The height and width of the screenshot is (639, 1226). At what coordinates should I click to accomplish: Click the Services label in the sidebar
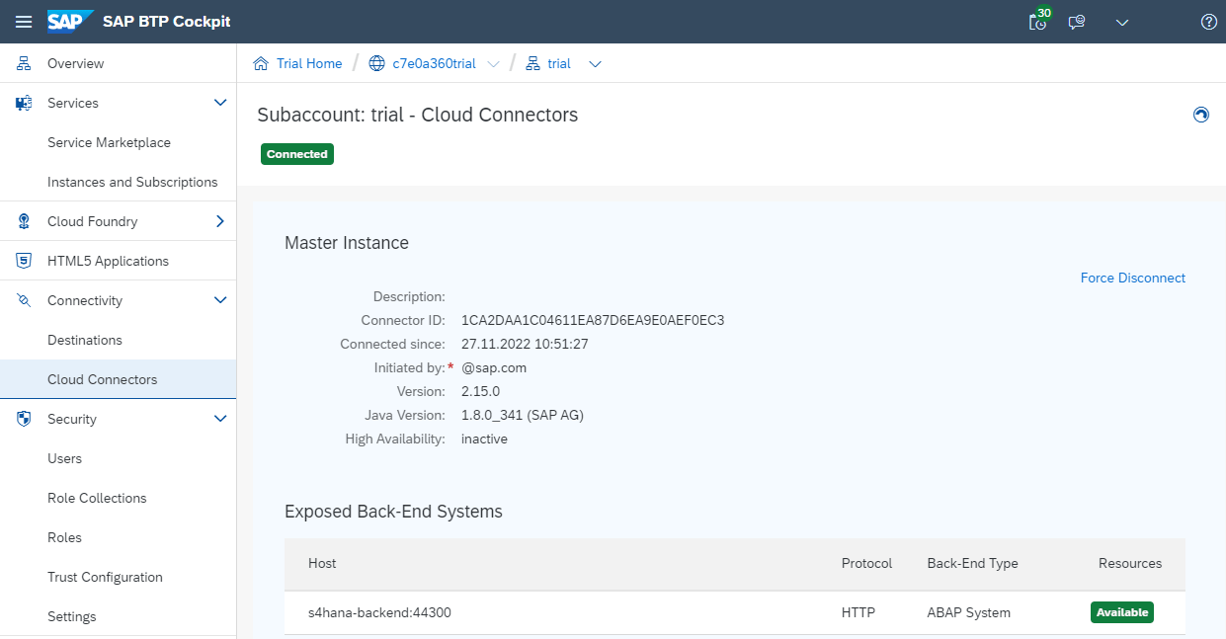(x=73, y=103)
